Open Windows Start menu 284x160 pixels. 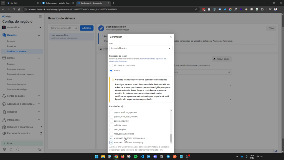(x=97, y=157)
